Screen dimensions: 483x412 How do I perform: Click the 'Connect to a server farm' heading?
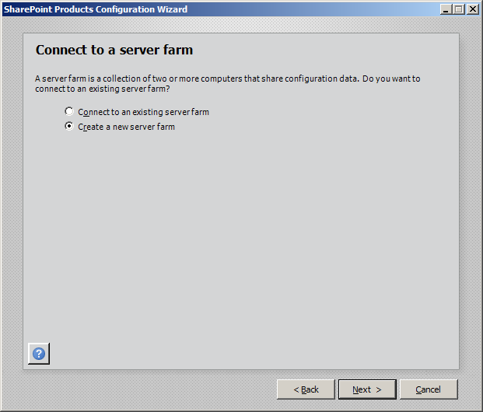point(114,50)
